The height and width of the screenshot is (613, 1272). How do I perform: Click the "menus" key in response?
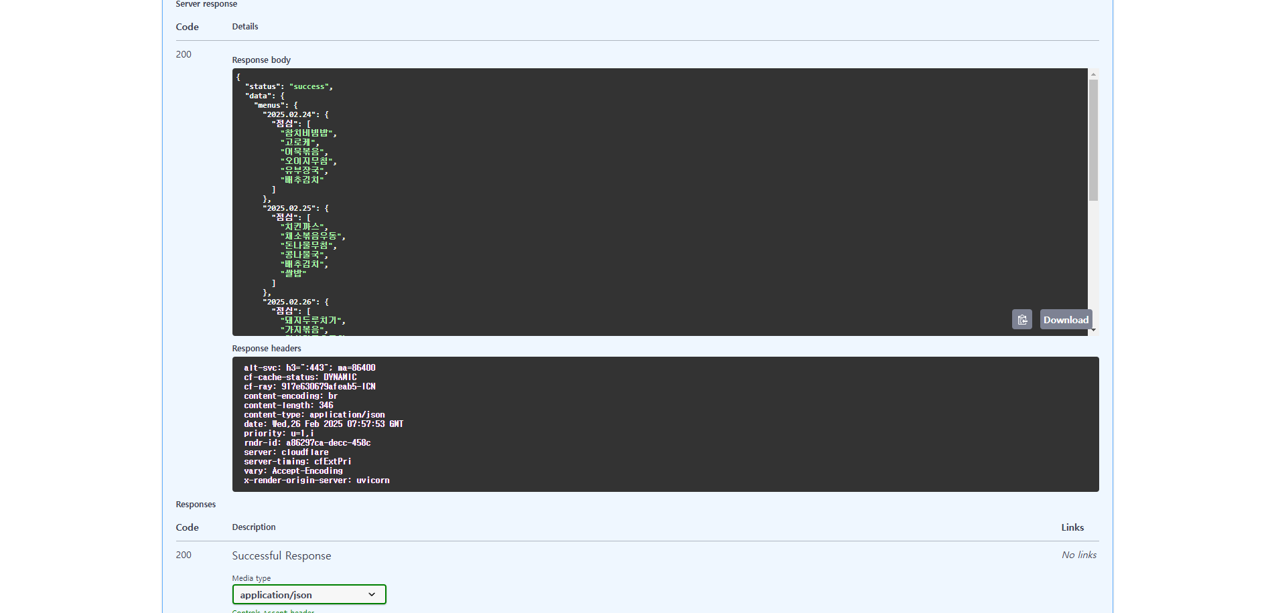(269, 105)
